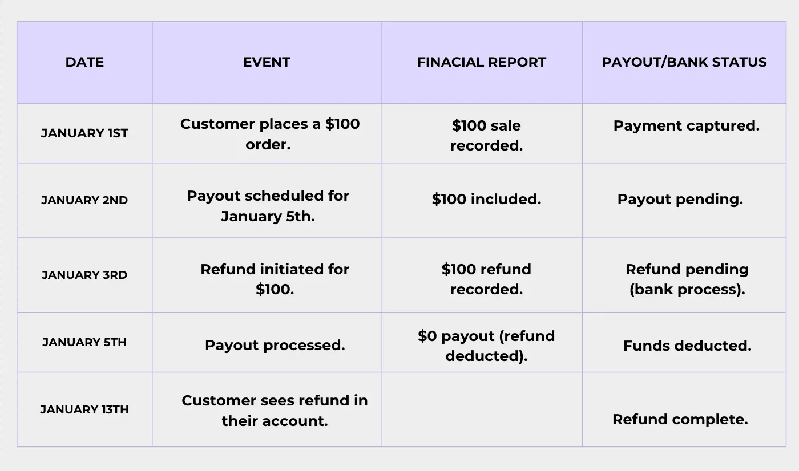Select the JANUARY 2ND date cell
The image size is (799, 471).
point(84,200)
